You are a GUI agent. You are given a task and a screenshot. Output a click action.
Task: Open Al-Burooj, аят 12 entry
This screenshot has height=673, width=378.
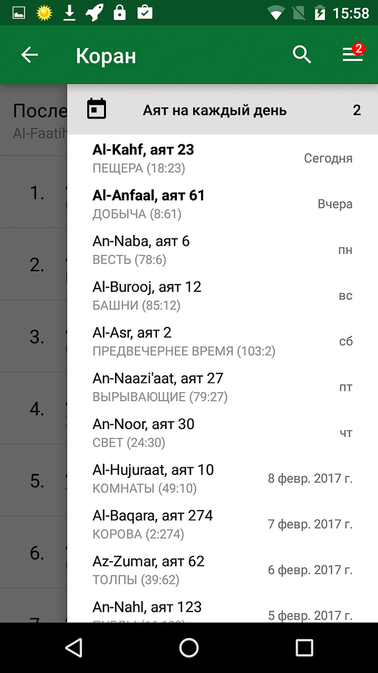(x=222, y=295)
